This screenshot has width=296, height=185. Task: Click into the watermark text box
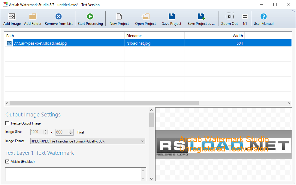pyautogui.click(x=73, y=174)
